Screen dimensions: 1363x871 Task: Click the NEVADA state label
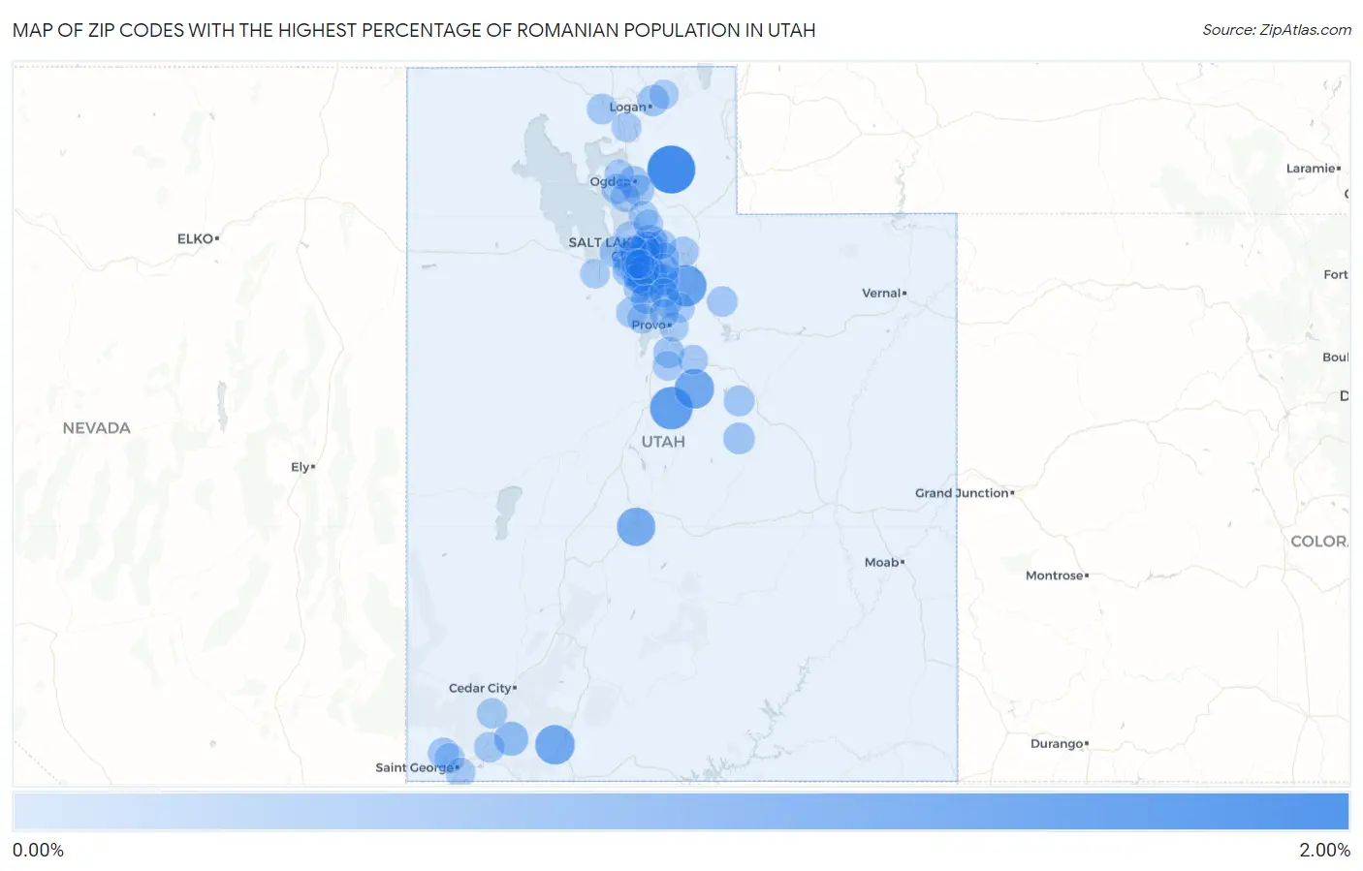tap(96, 428)
